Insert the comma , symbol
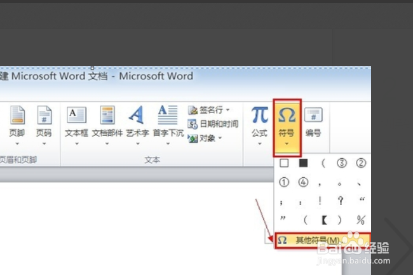This screenshot has height=275, width=413. pyautogui.click(x=320, y=184)
